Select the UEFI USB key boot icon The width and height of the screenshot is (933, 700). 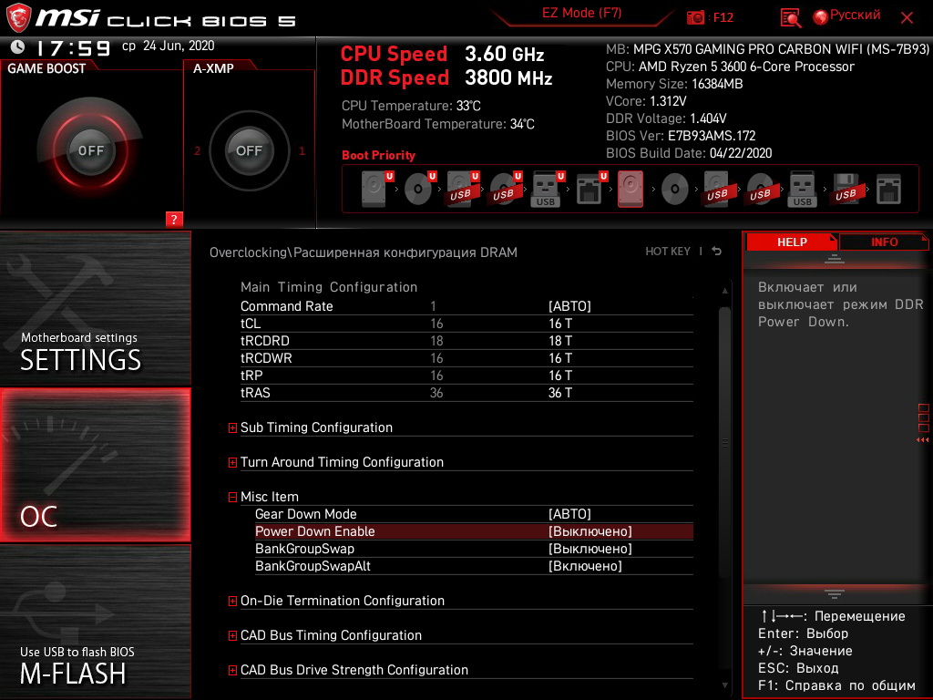click(x=548, y=189)
